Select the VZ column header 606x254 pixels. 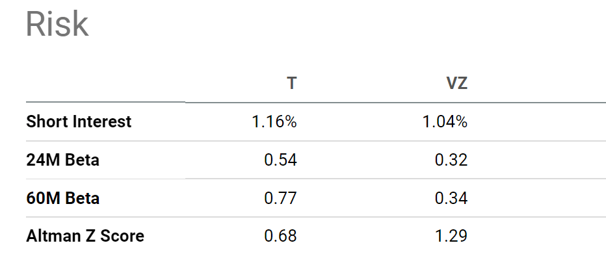click(457, 83)
